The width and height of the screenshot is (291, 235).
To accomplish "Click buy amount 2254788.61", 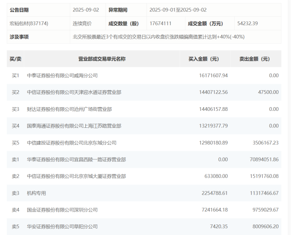I will [215, 193].
